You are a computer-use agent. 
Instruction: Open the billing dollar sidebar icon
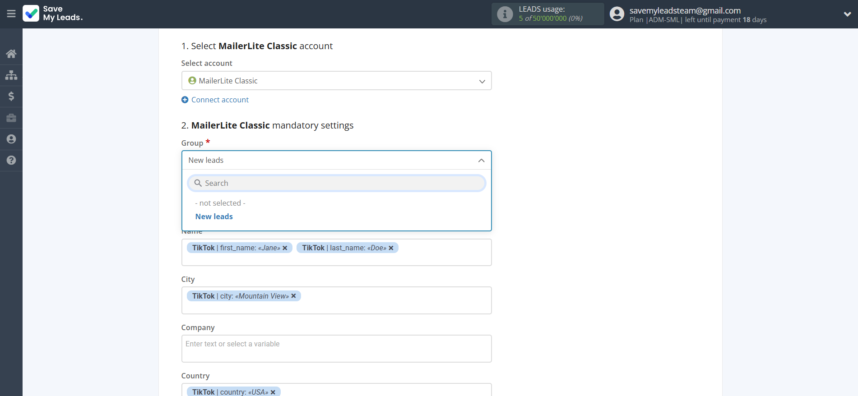(x=11, y=96)
